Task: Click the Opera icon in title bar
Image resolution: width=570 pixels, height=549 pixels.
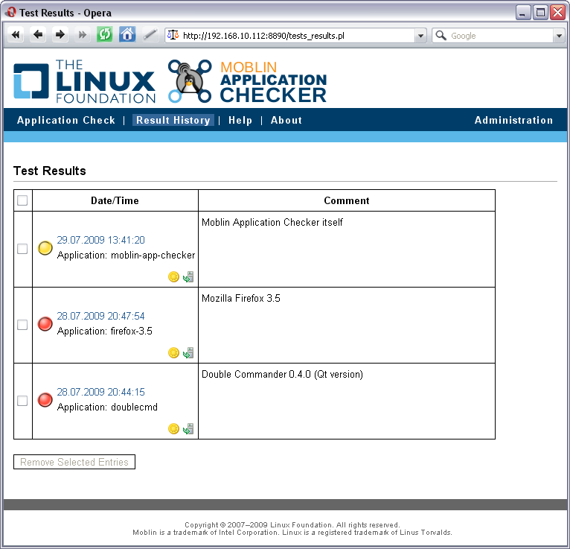Action: [x=10, y=13]
